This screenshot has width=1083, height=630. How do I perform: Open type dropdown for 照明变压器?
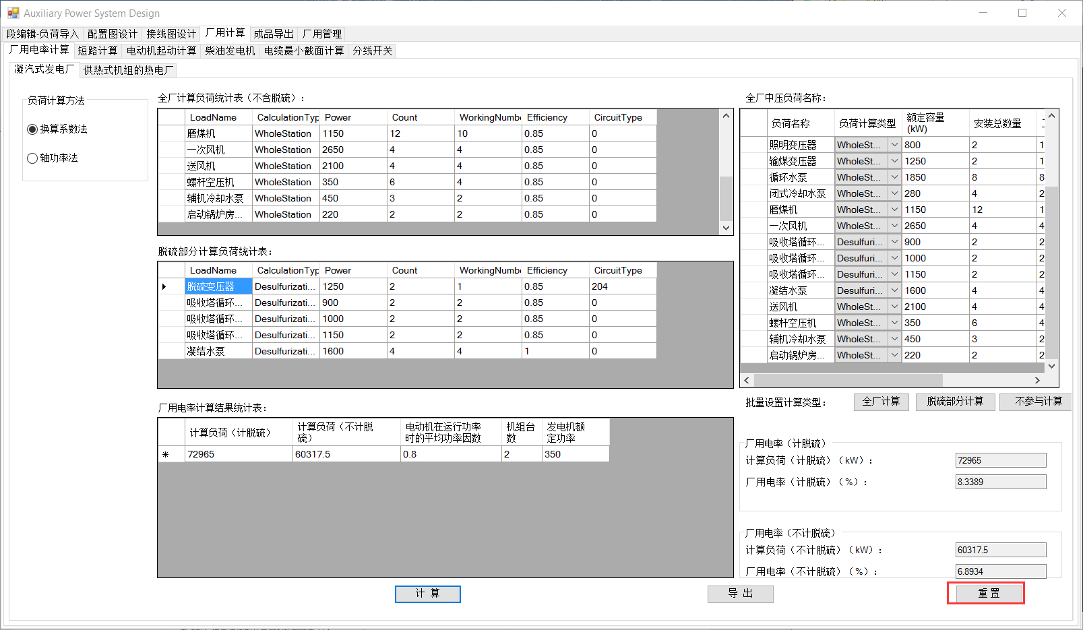click(x=894, y=145)
